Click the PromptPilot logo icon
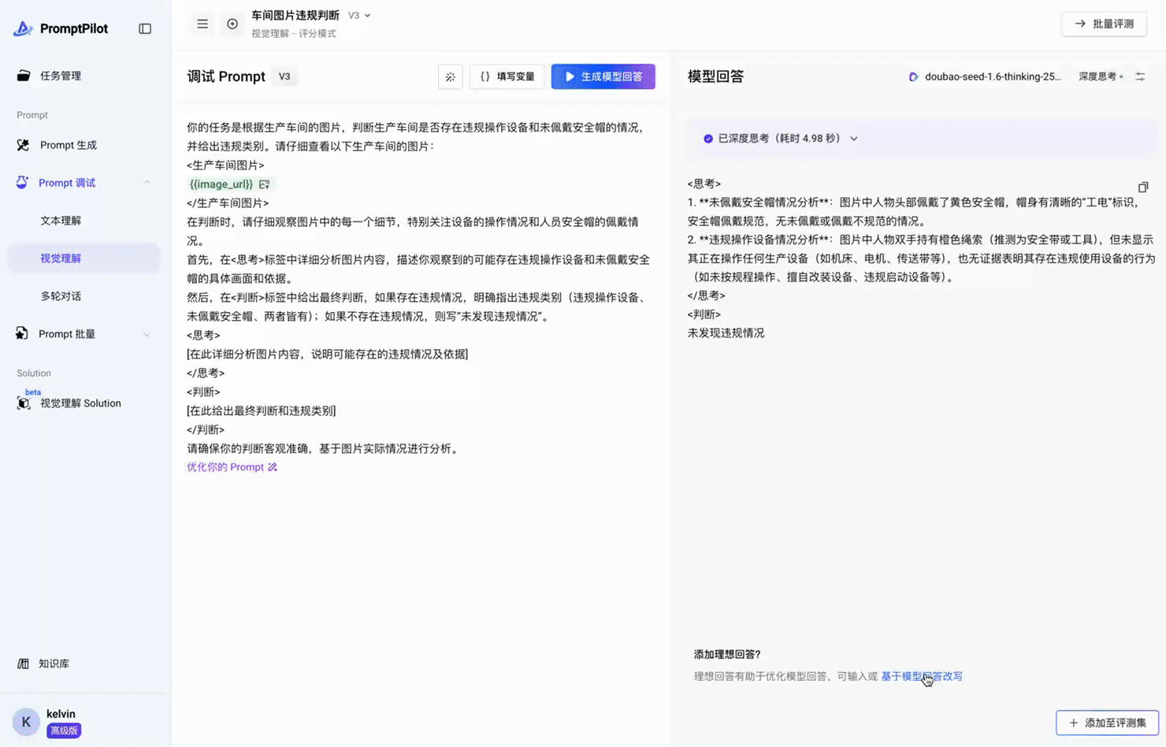 click(x=23, y=28)
